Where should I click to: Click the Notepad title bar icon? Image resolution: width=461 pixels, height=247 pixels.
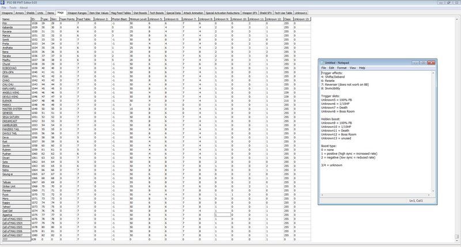coord(323,63)
